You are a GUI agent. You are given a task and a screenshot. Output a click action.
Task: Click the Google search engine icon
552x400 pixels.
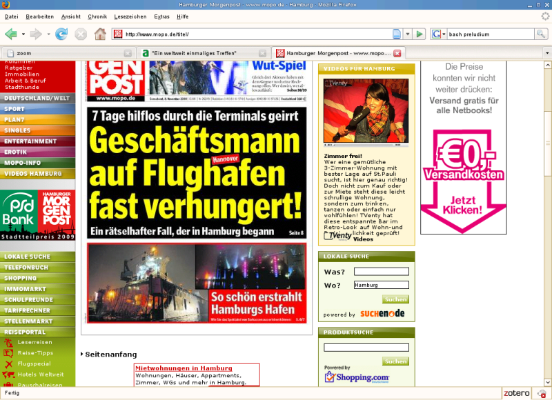coord(436,34)
